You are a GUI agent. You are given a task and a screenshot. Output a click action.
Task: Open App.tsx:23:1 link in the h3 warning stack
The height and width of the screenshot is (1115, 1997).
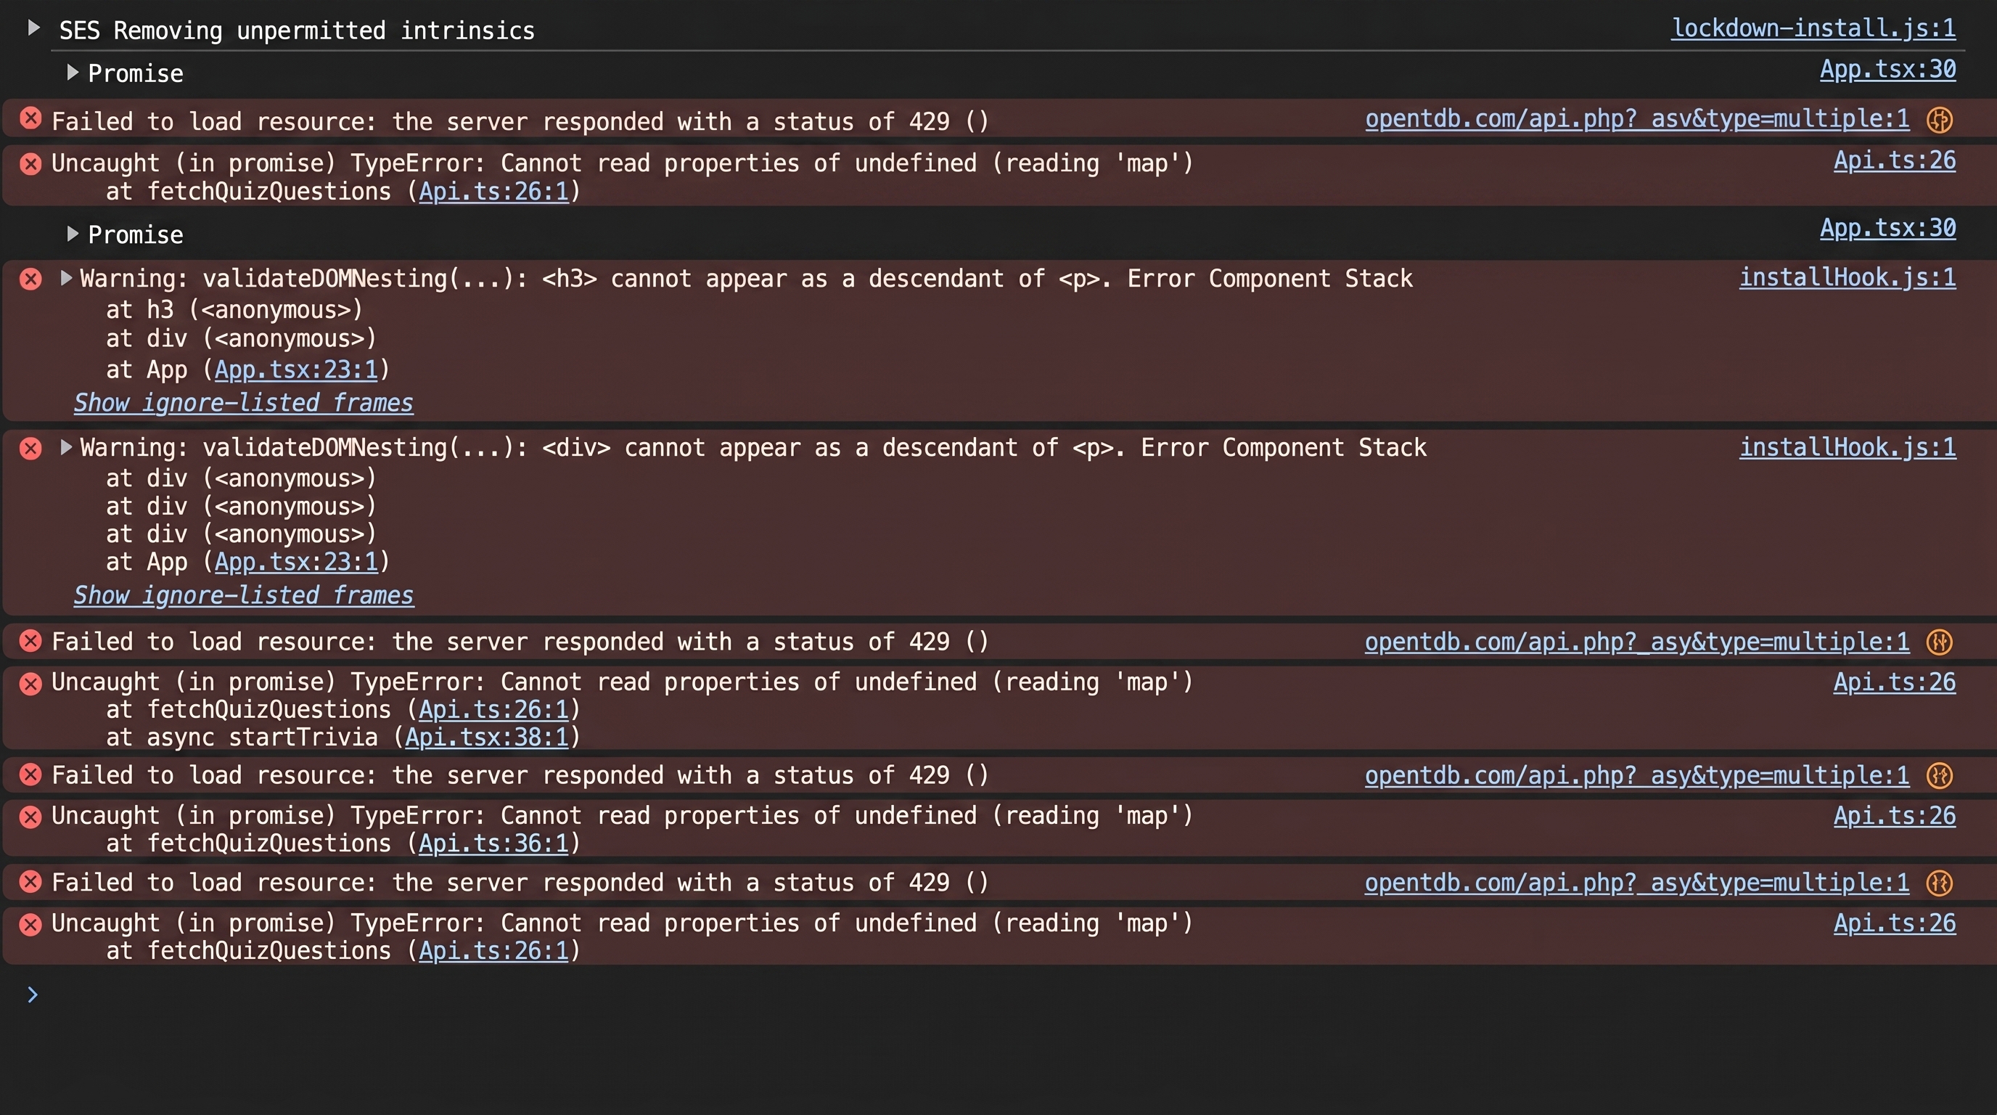296,370
